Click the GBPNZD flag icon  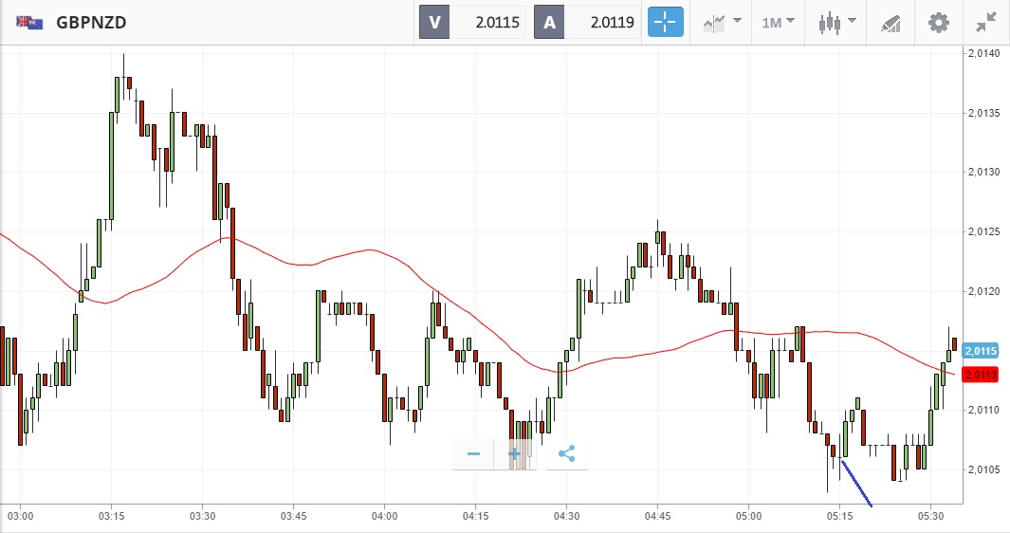coord(29,22)
